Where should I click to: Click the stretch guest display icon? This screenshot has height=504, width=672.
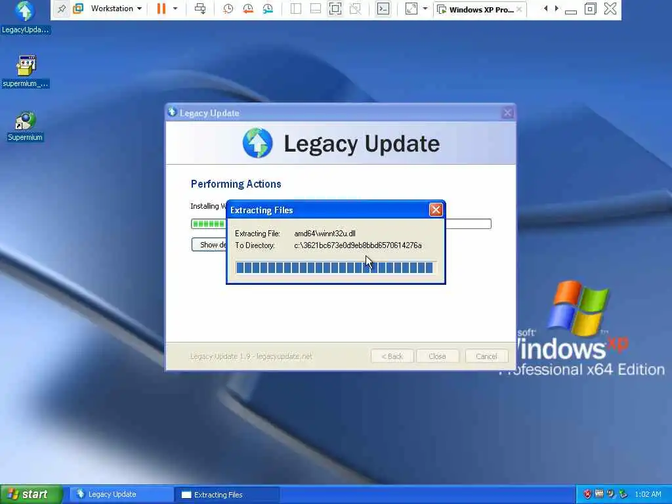click(x=411, y=9)
